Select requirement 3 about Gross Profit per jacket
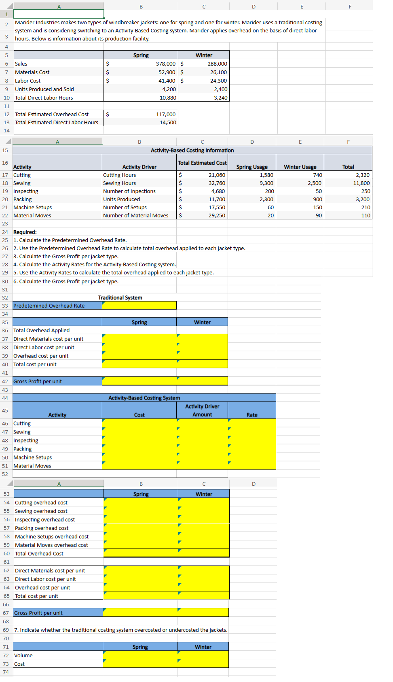This screenshot has height=682, width=393. click(x=66, y=256)
